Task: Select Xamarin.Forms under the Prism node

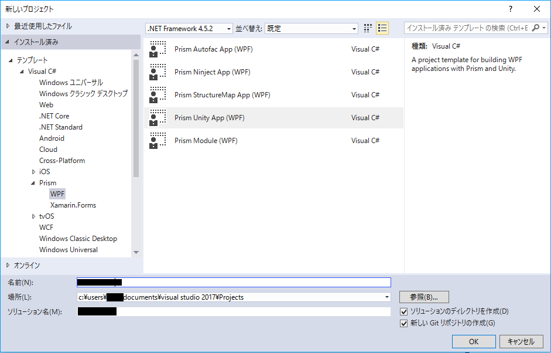Action: coord(73,205)
